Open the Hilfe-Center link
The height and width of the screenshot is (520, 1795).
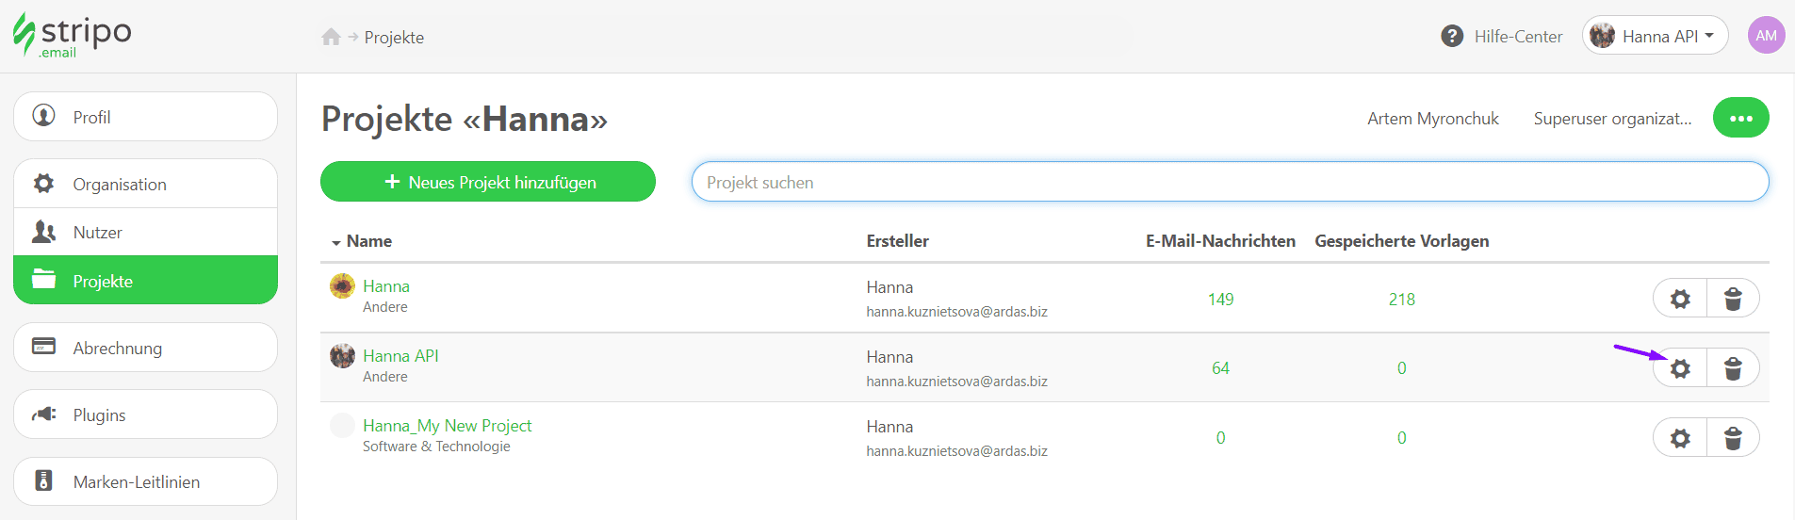pyautogui.click(x=1518, y=37)
